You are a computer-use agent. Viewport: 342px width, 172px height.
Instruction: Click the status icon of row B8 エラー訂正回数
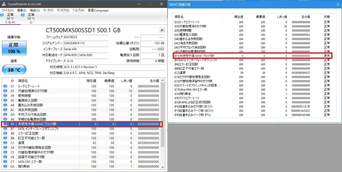coord(5,134)
